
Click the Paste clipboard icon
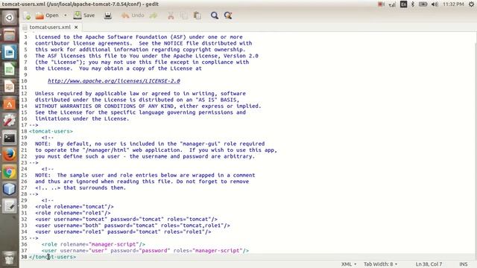pos(198,16)
